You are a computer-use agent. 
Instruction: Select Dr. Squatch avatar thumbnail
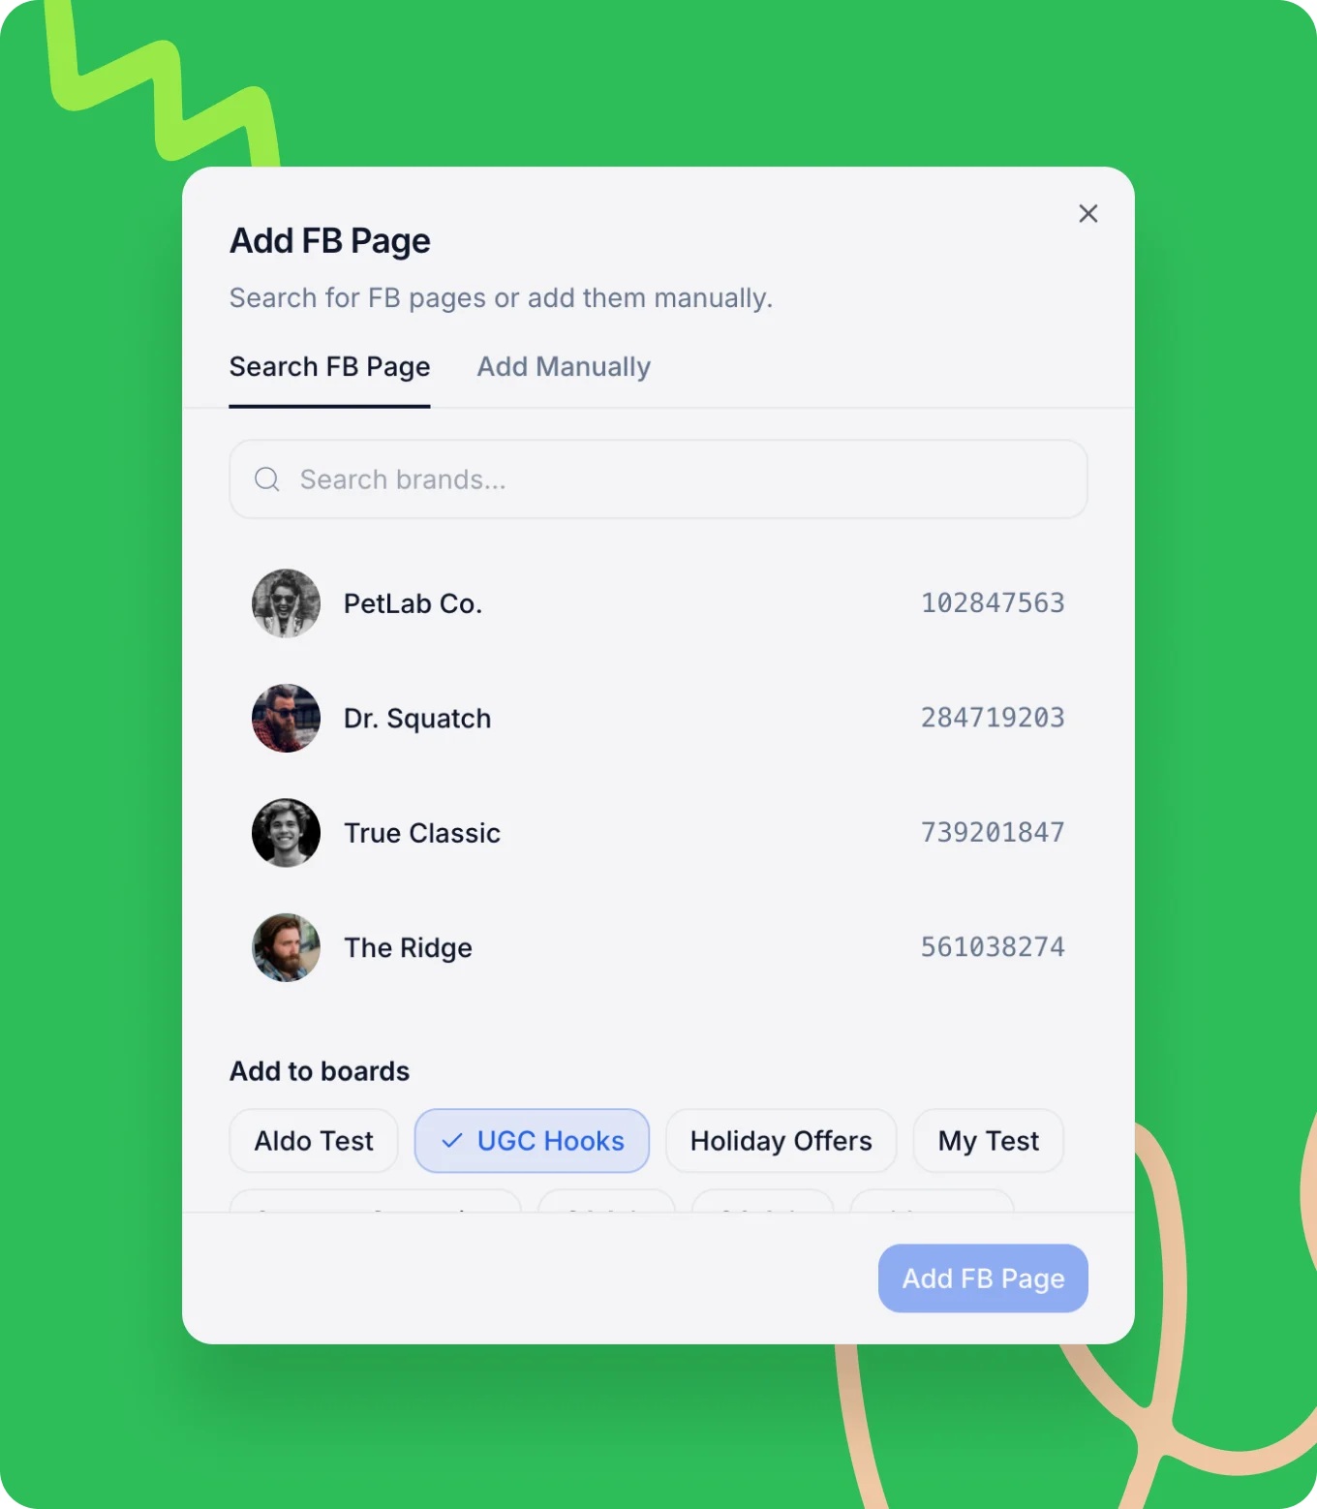pos(286,718)
